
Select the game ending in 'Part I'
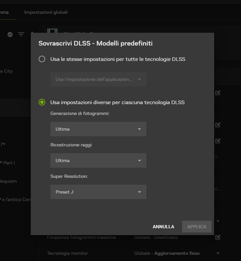(x=8, y=163)
